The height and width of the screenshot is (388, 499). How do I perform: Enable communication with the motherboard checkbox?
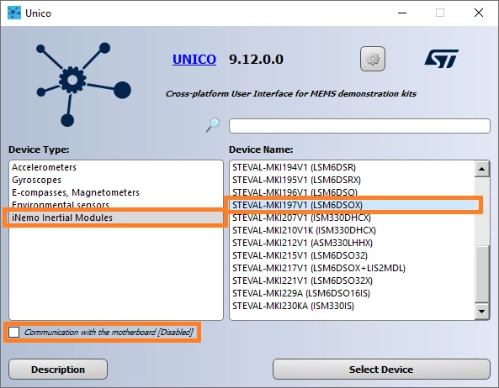point(14,332)
